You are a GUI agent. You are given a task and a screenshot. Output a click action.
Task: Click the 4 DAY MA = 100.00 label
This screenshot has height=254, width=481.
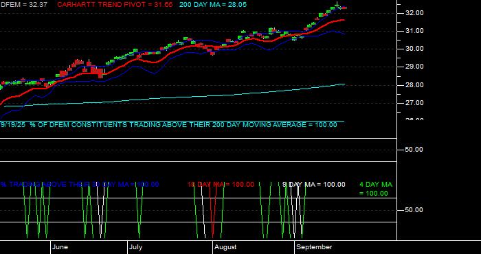376,189
